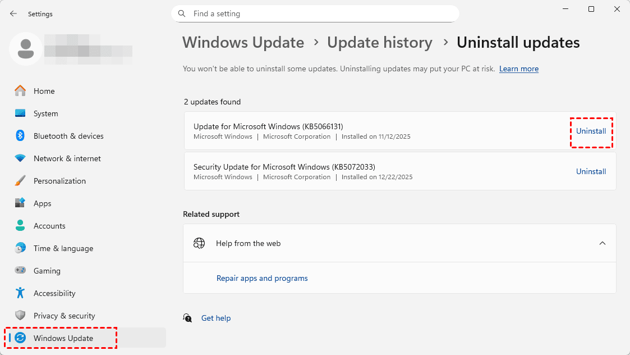Collapse the Help from the web section
The width and height of the screenshot is (630, 355).
[x=602, y=243]
